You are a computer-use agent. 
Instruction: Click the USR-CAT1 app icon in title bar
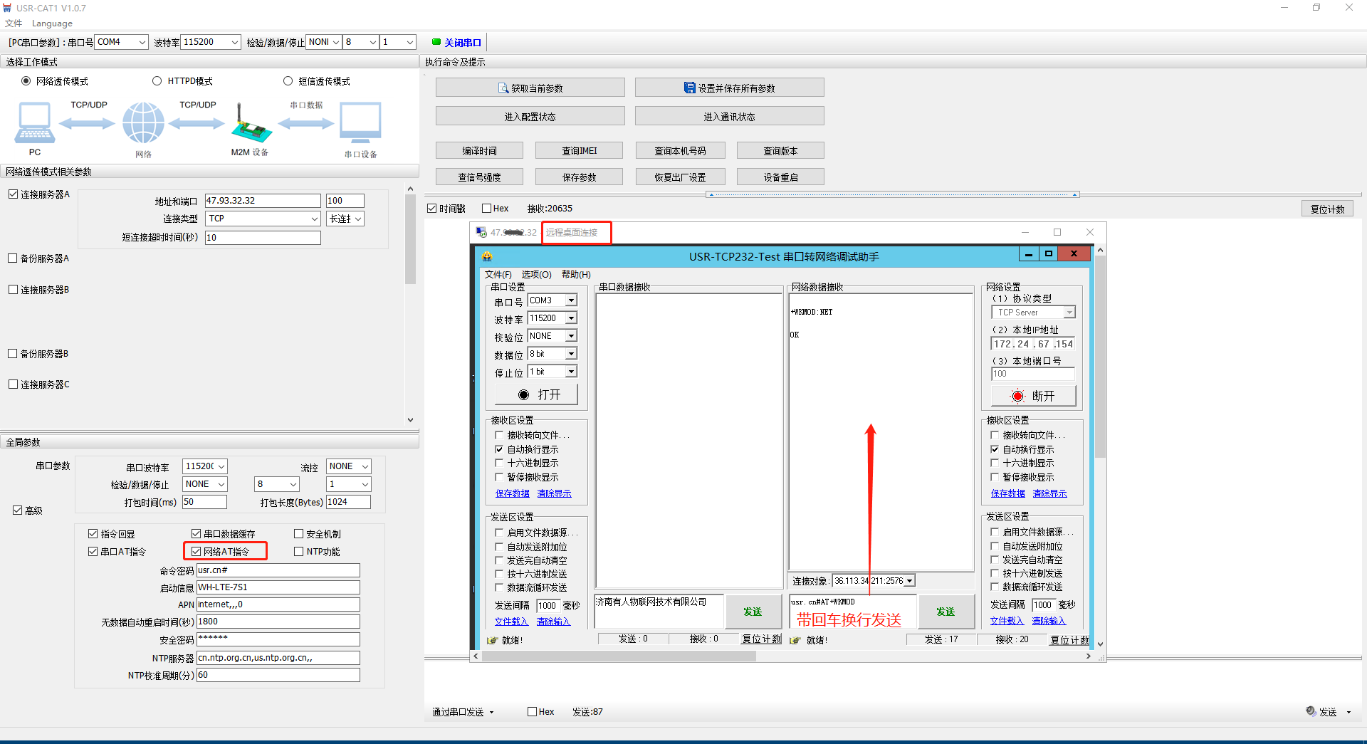click(x=7, y=8)
